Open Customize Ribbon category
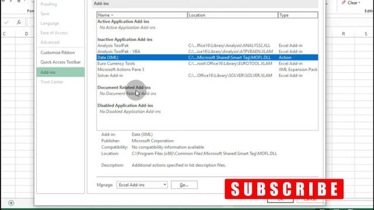This screenshot has width=374, height=210. coord(57,52)
